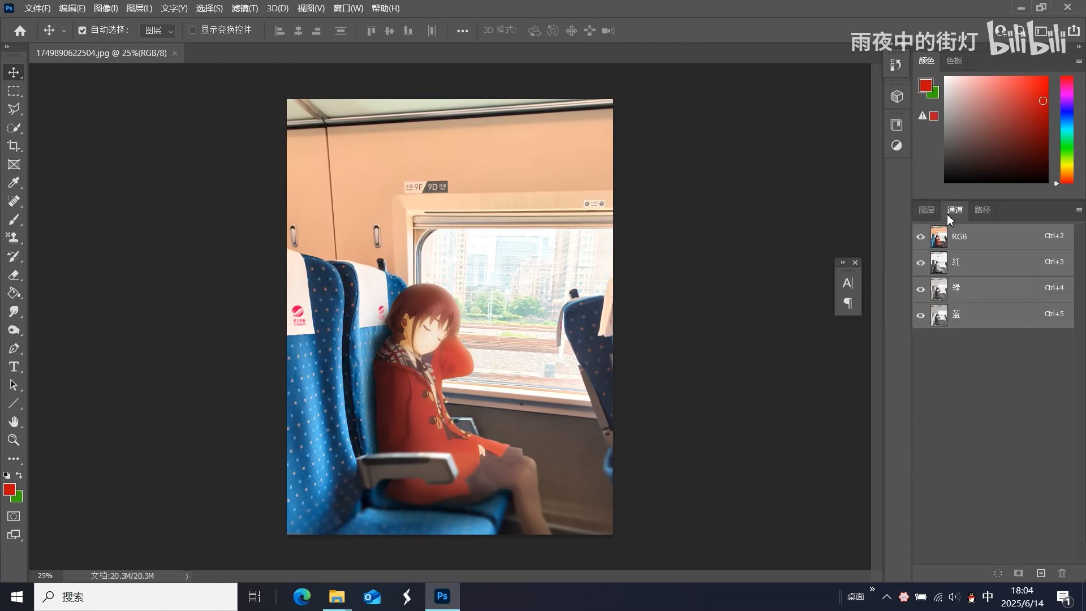
Task: Create new channel button
Action: pyautogui.click(x=1041, y=573)
